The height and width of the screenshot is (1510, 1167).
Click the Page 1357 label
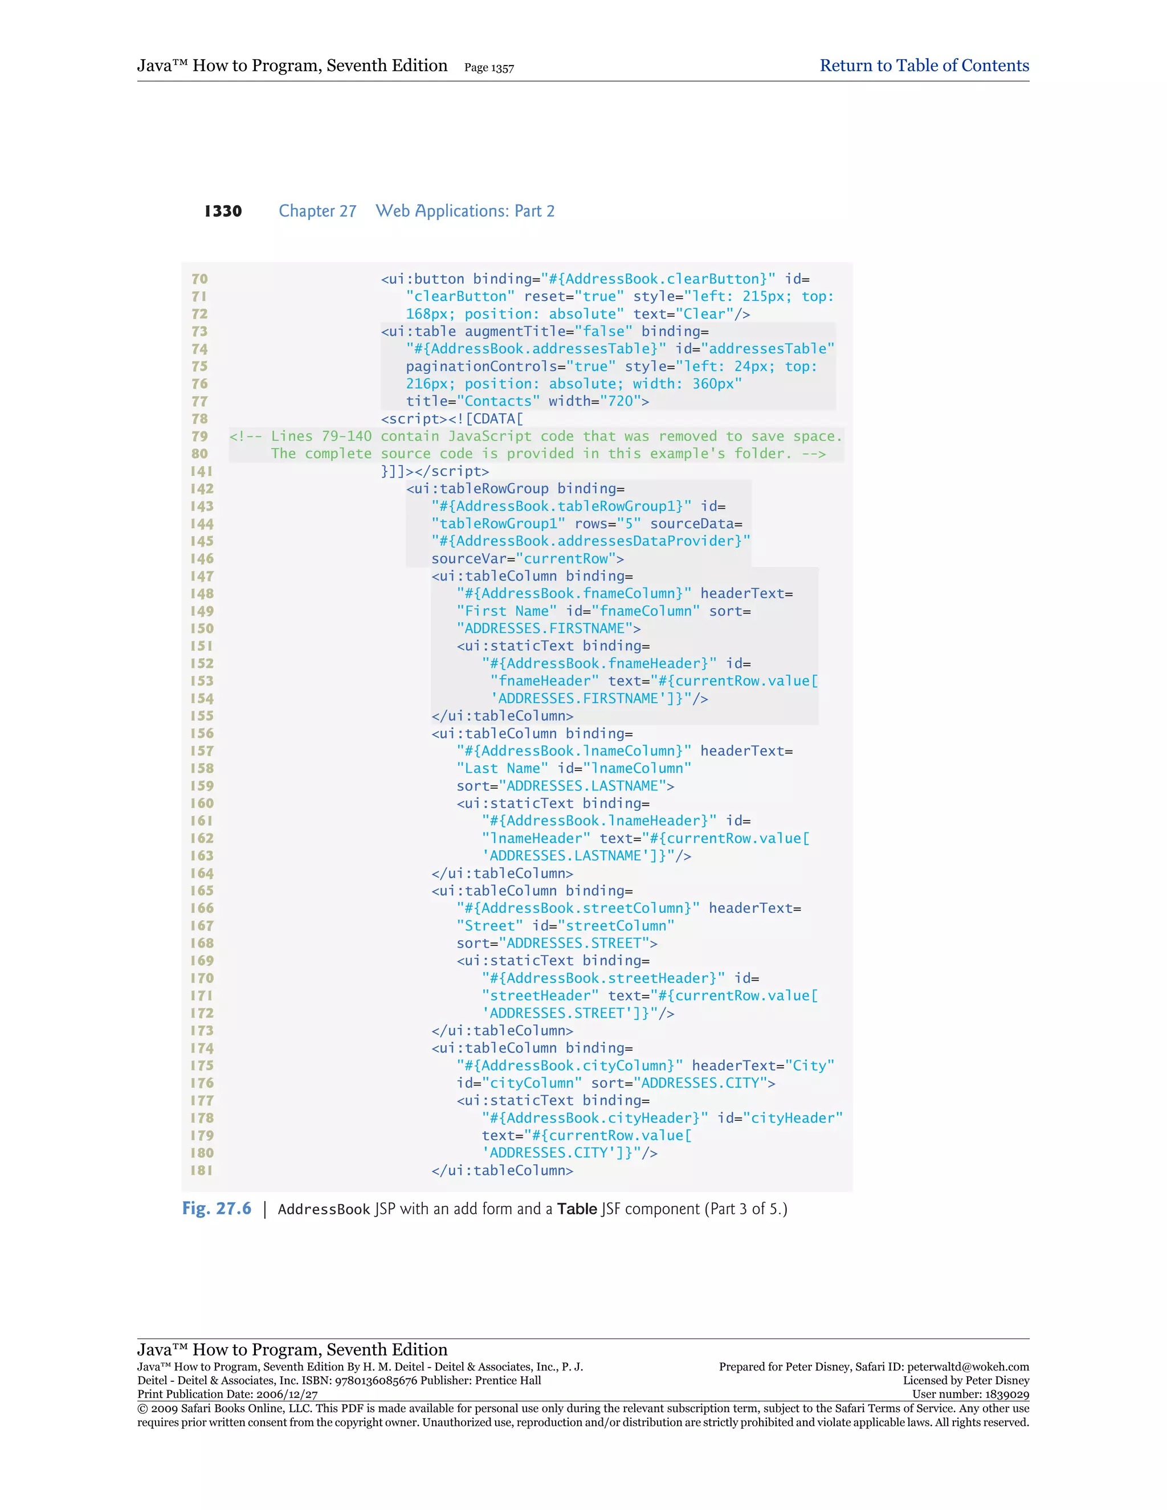point(489,68)
